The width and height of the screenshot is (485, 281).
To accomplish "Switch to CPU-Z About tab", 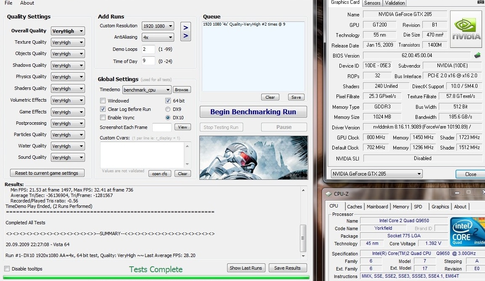I will 460,207.
